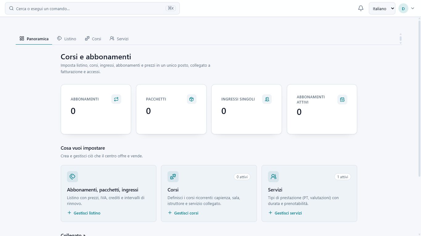Click the Abbonamenti Attivi label
The width and height of the screenshot is (421, 236).
[311, 100]
